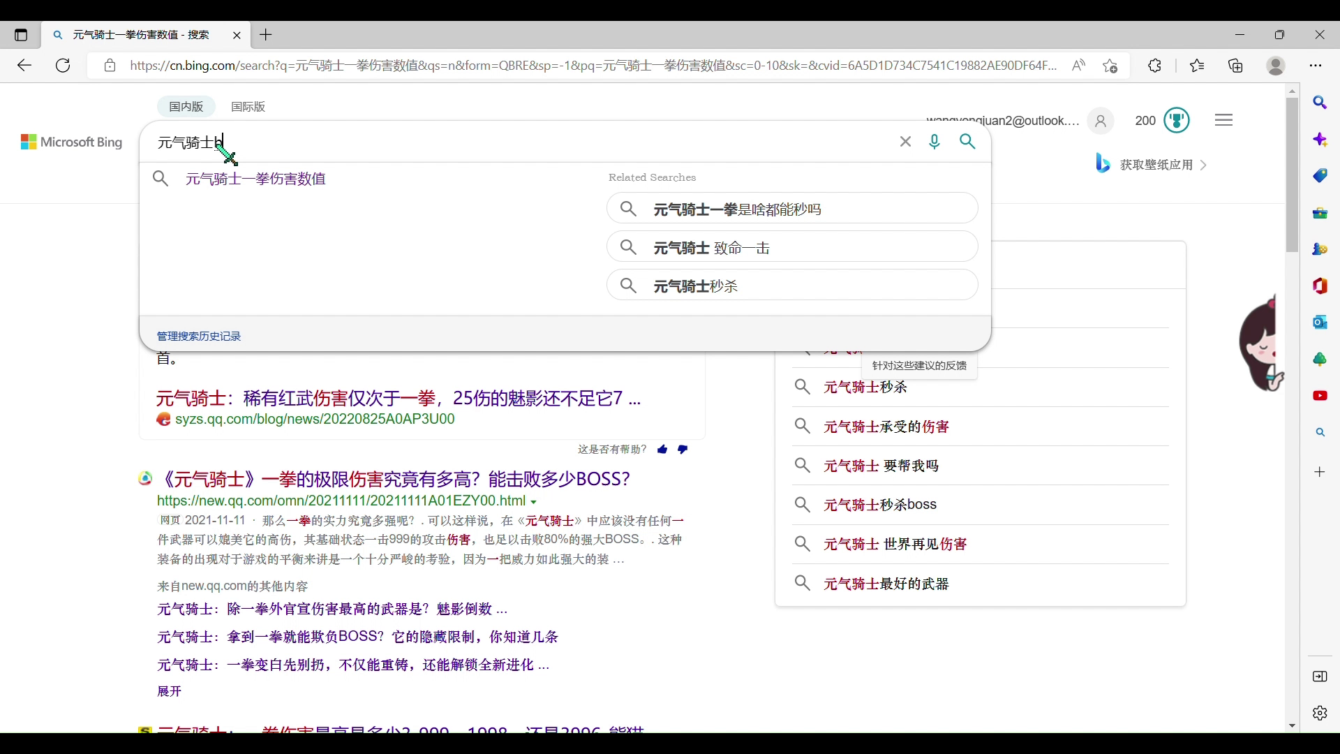Open result 一拳的极限伤害究竟有多高
1340x754 pixels.
(x=394, y=479)
